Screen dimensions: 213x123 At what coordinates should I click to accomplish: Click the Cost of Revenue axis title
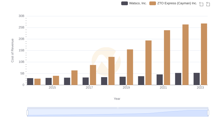tap(12, 50)
